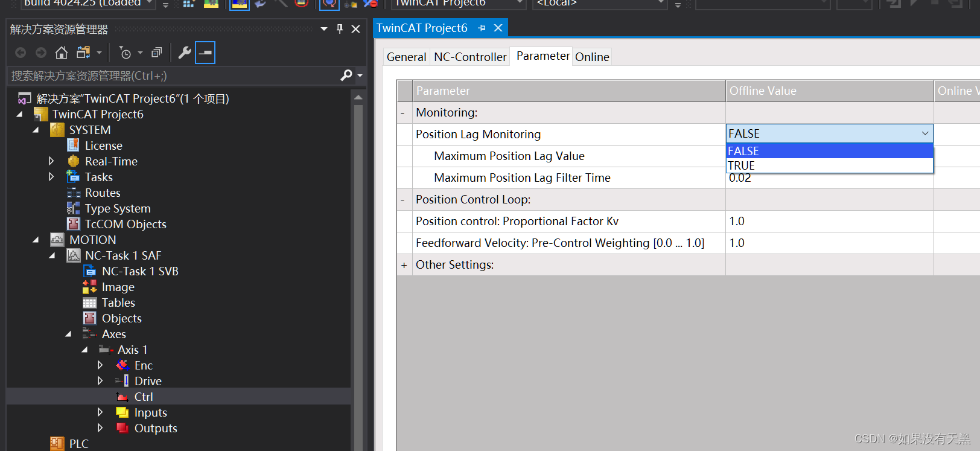Expand the Other Settings group

(404, 264)
